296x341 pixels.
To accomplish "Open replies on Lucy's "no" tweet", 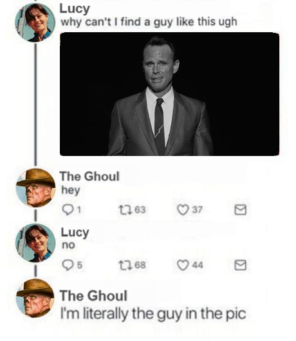I will (x=68, y=265).
